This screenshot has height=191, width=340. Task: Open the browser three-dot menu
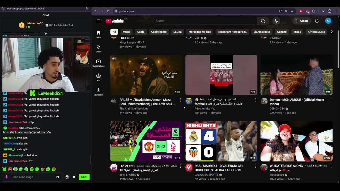click(336, 11)
